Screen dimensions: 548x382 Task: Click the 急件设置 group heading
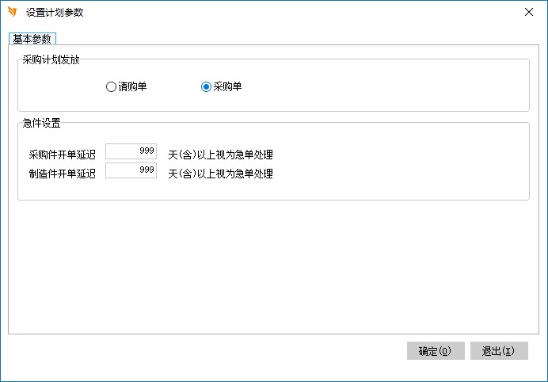42,123
